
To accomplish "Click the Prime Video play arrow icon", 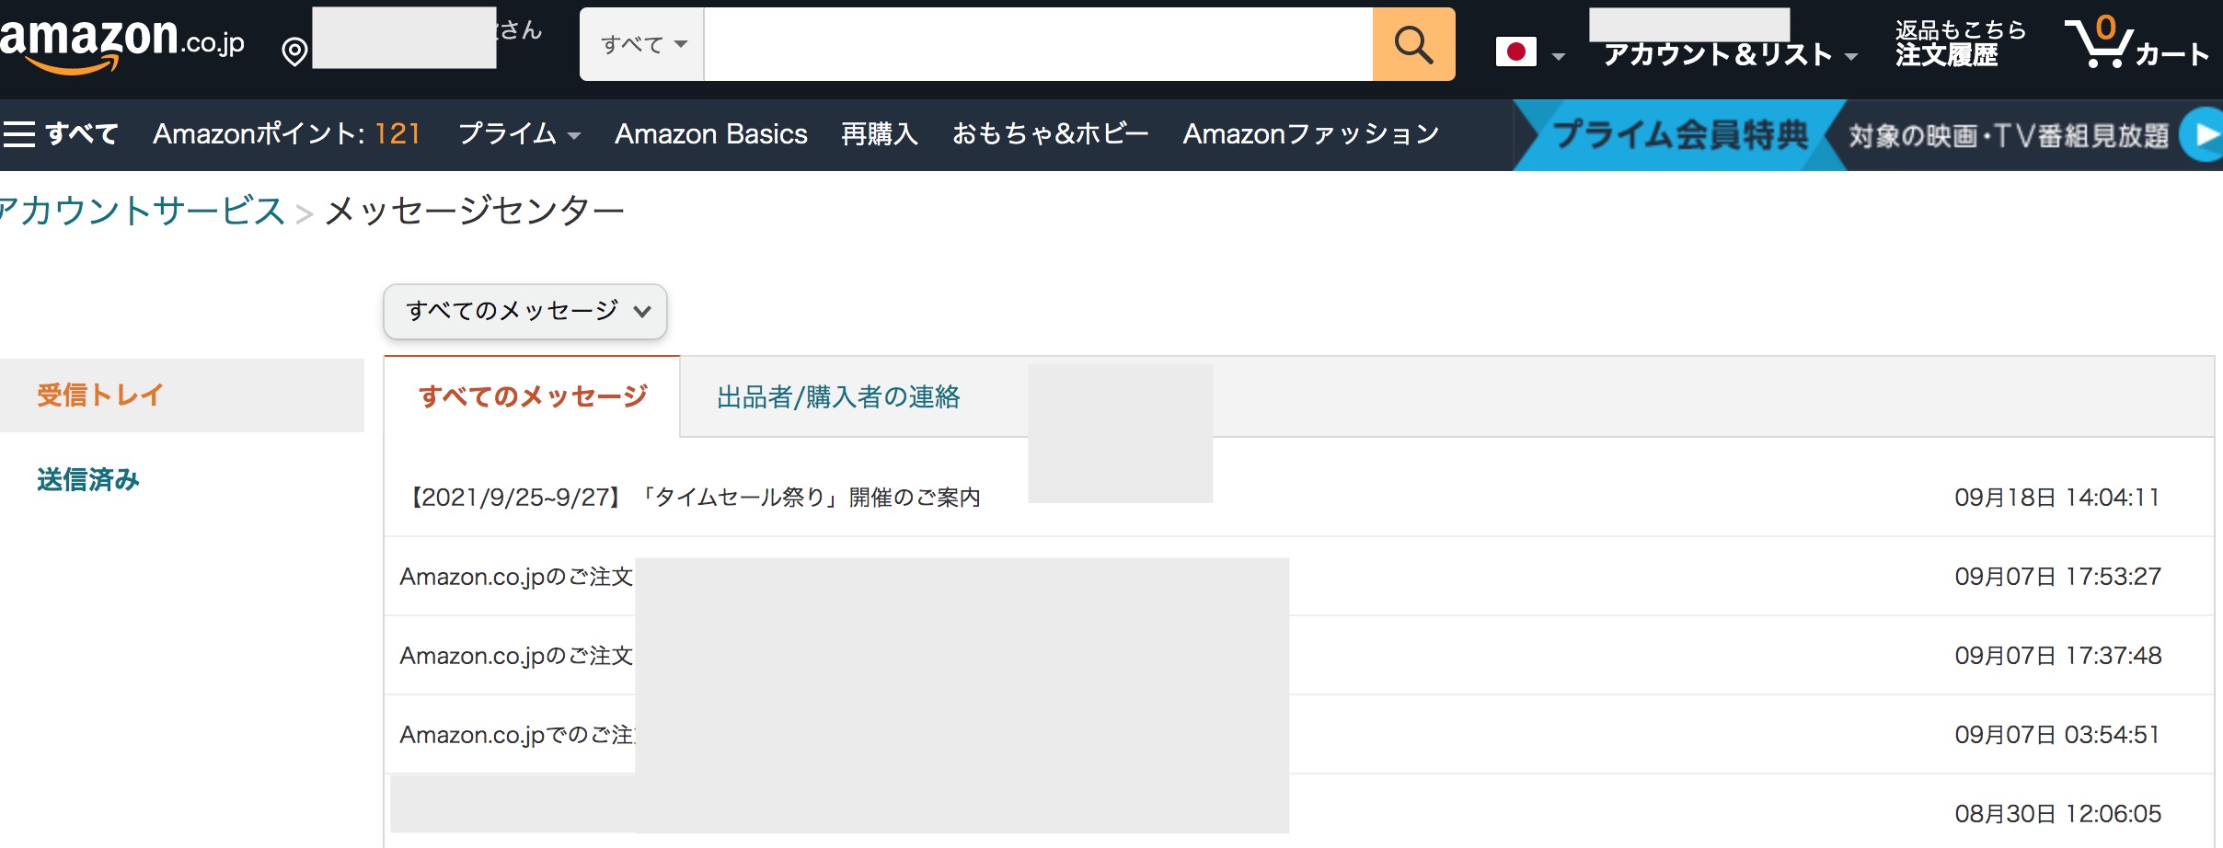I will [2205, 135].
